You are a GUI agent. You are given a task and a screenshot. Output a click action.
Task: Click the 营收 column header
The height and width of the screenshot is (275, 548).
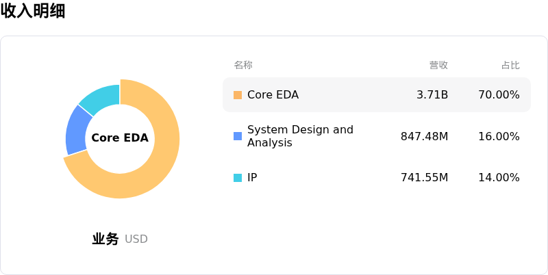[438, 65]
